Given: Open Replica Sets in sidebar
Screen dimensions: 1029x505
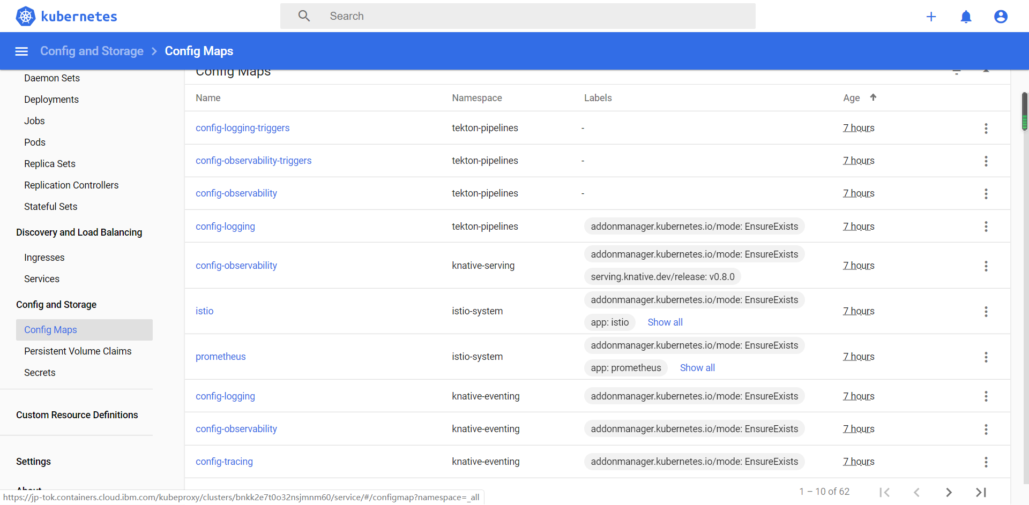Looking at the screenshot, I should pos(50,164).
